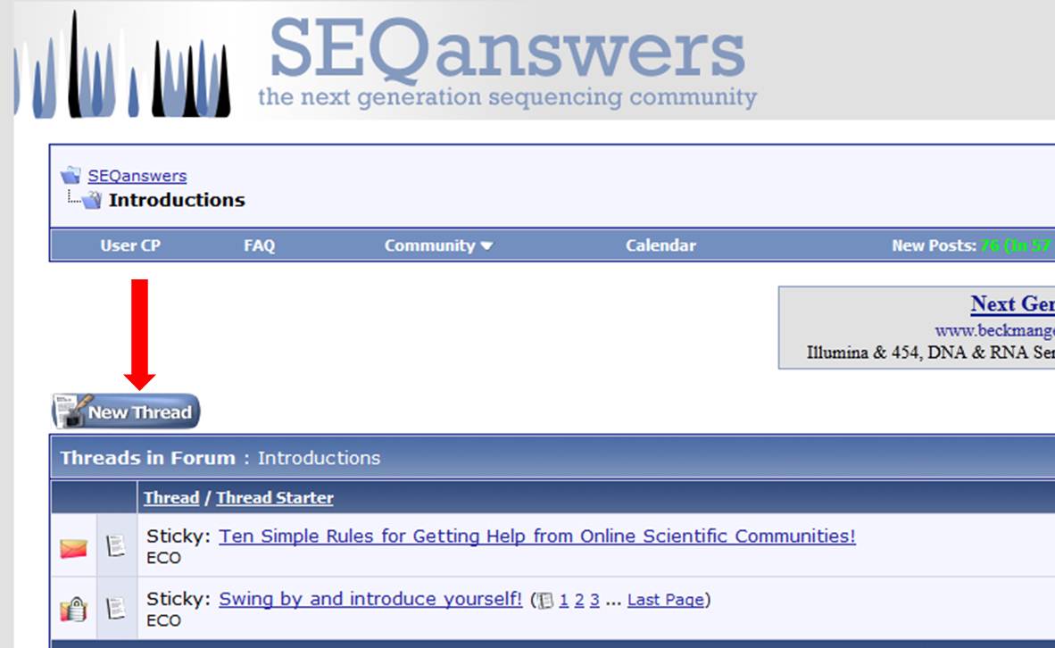Sort by the Thread column header
The image size is (1055, 648).
tap(171, 497)
